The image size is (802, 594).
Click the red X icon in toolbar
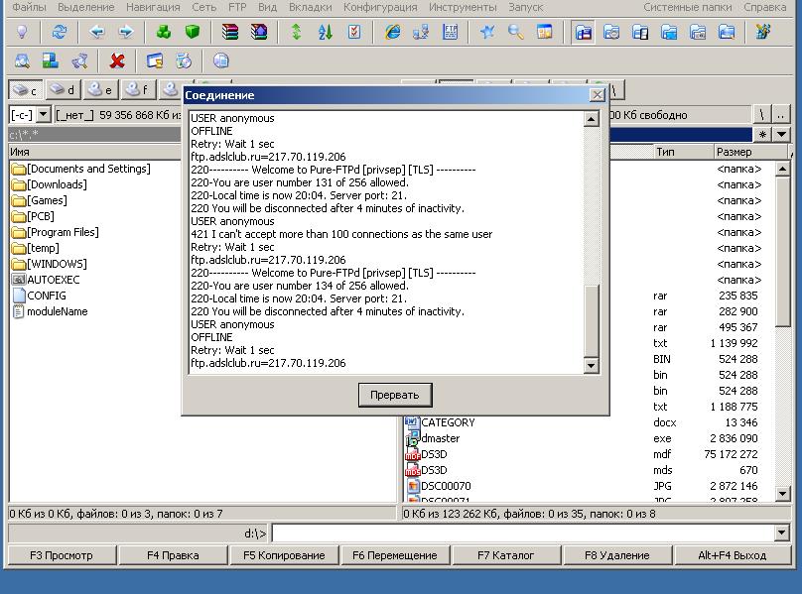[x=117, y=61]
